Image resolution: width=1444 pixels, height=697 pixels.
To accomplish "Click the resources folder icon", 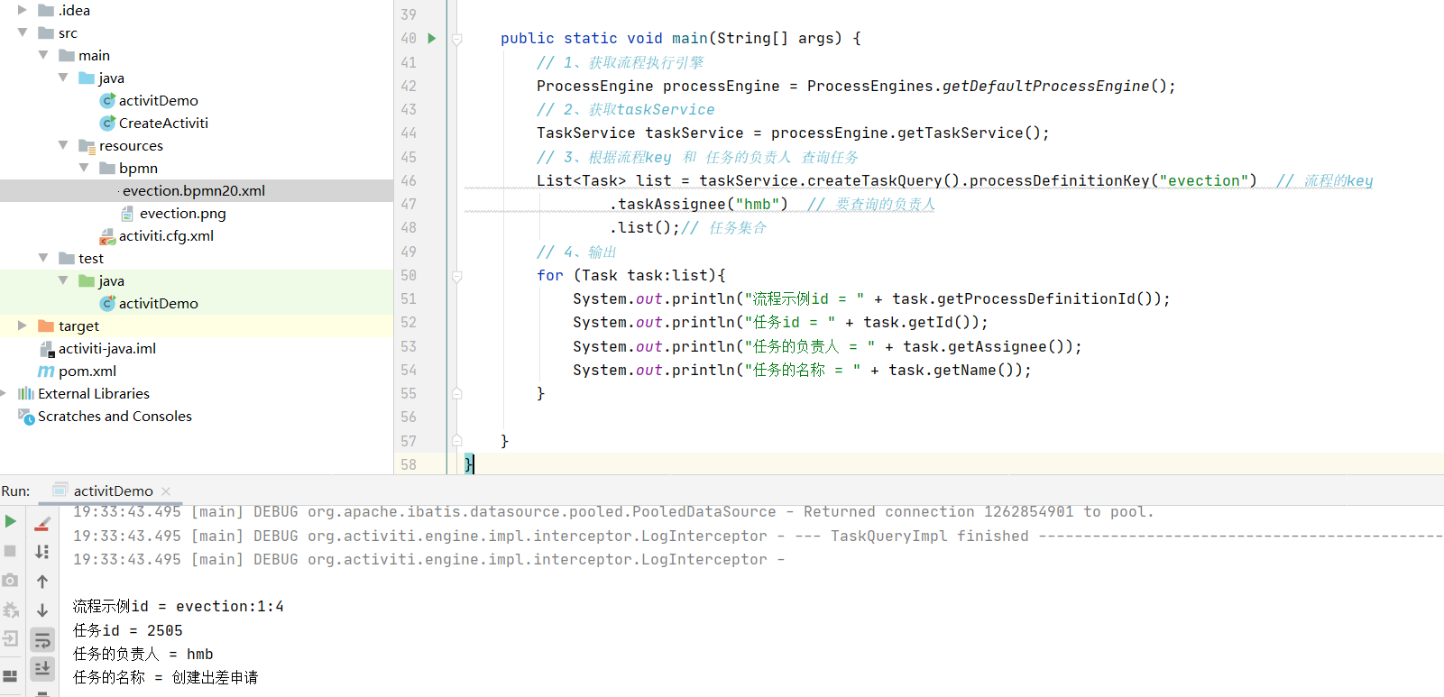I will tap(87, 145).
